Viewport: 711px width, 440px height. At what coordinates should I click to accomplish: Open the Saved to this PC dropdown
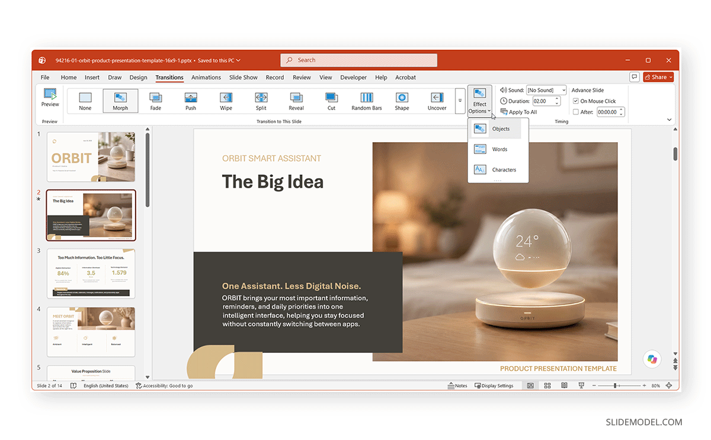tap(219, 60)
